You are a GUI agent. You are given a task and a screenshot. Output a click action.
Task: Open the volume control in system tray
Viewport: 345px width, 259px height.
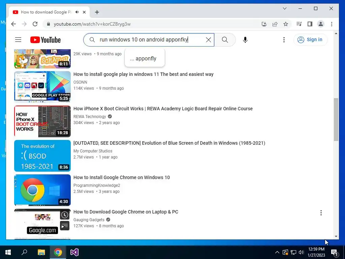point(301,252)
